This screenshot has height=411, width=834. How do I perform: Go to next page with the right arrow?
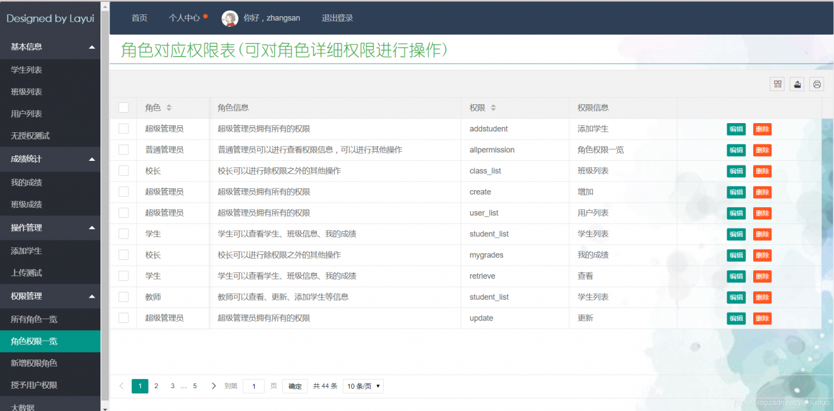coord(214,386)
